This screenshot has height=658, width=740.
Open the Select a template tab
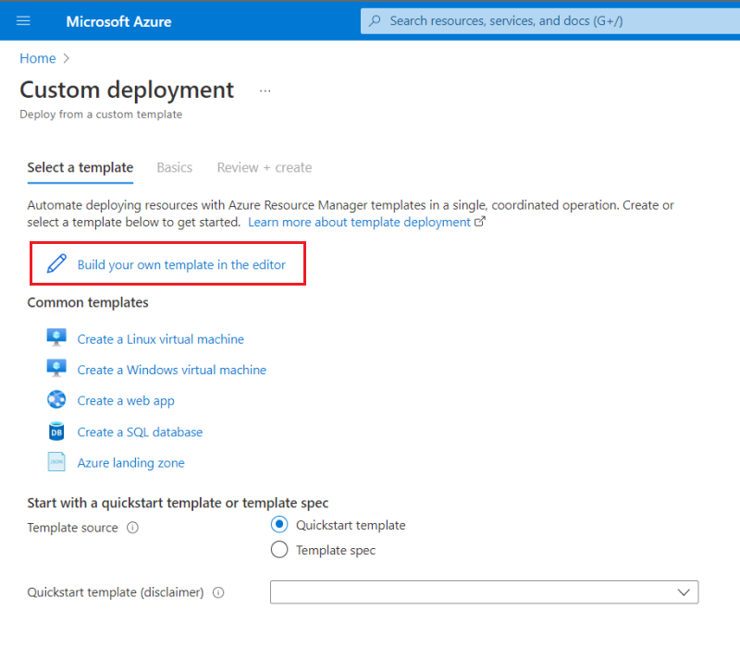[80, 168]
